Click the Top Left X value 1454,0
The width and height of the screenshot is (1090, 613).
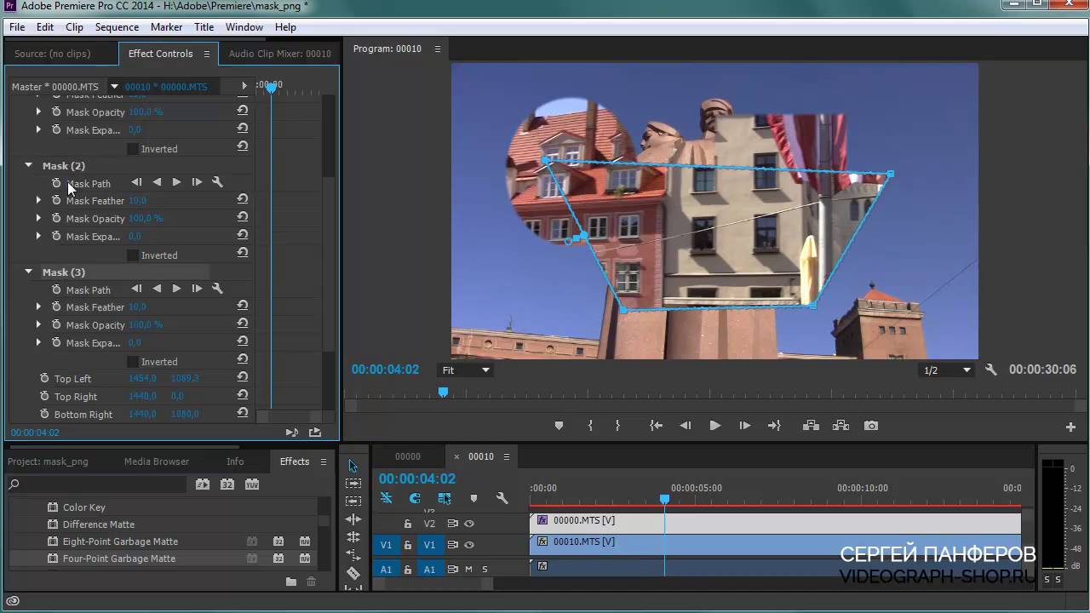pyautogui.click(x=142, y=378)
